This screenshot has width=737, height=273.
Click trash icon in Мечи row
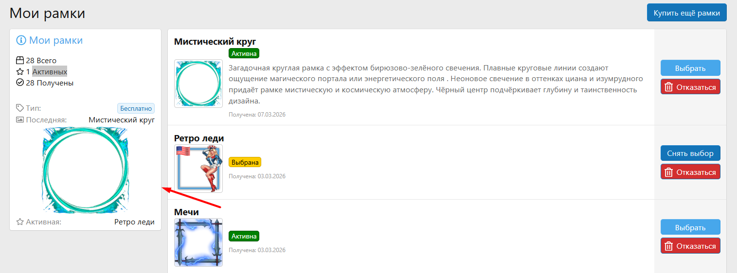pyautogui.click(x=669, y=246)
